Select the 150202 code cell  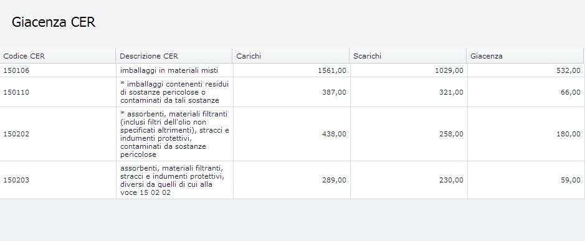coord(58,134)
